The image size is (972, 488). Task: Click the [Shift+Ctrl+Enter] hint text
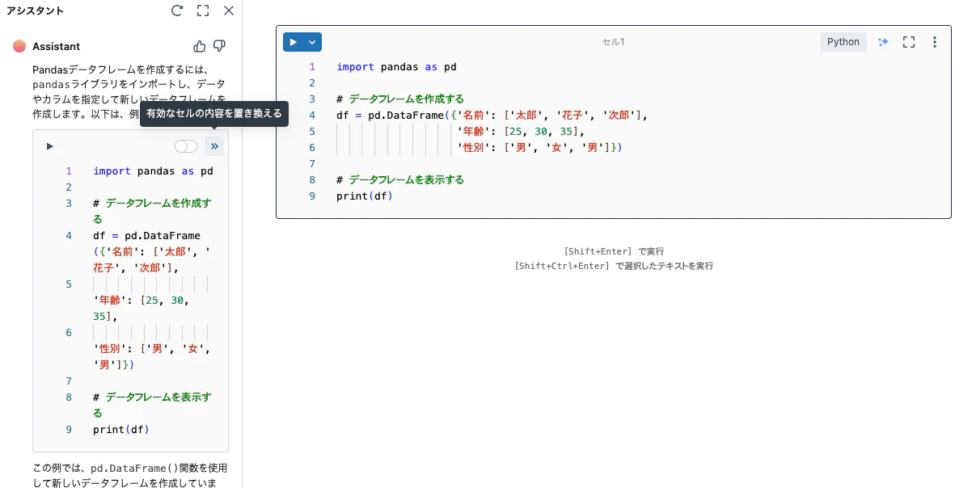[x=614, y=266]
